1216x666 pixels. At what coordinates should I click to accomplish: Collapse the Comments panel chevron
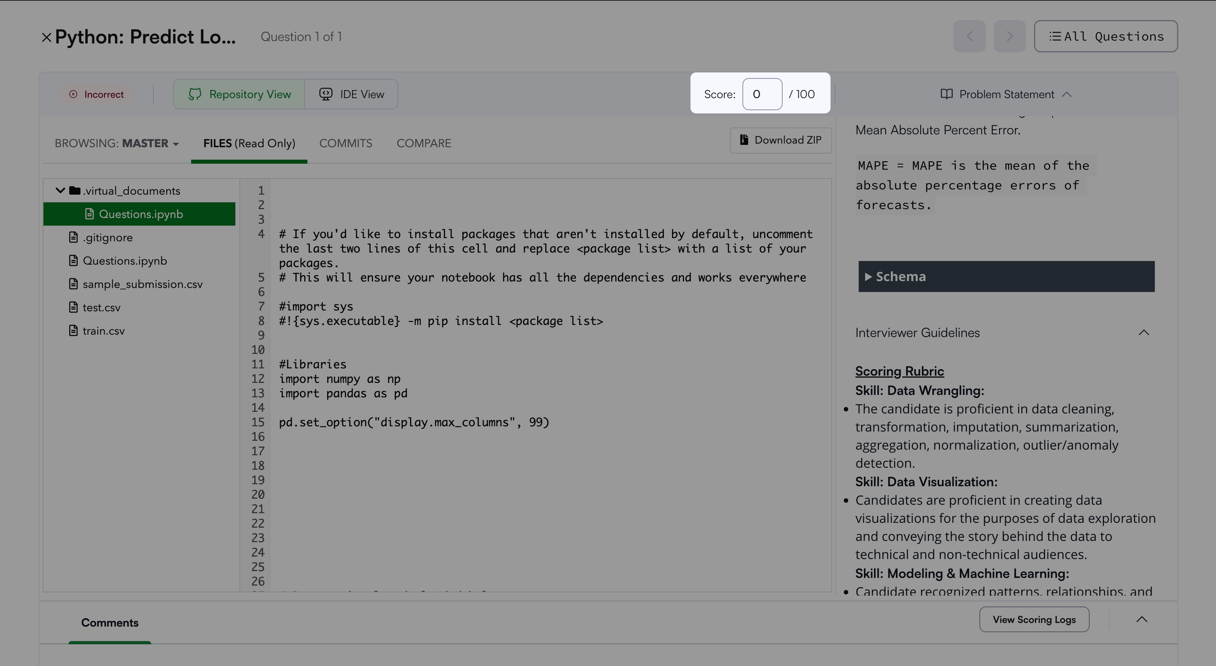tap(1142, 620)
